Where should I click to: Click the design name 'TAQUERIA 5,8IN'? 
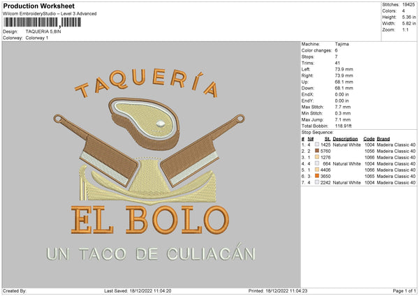point(43,31)
